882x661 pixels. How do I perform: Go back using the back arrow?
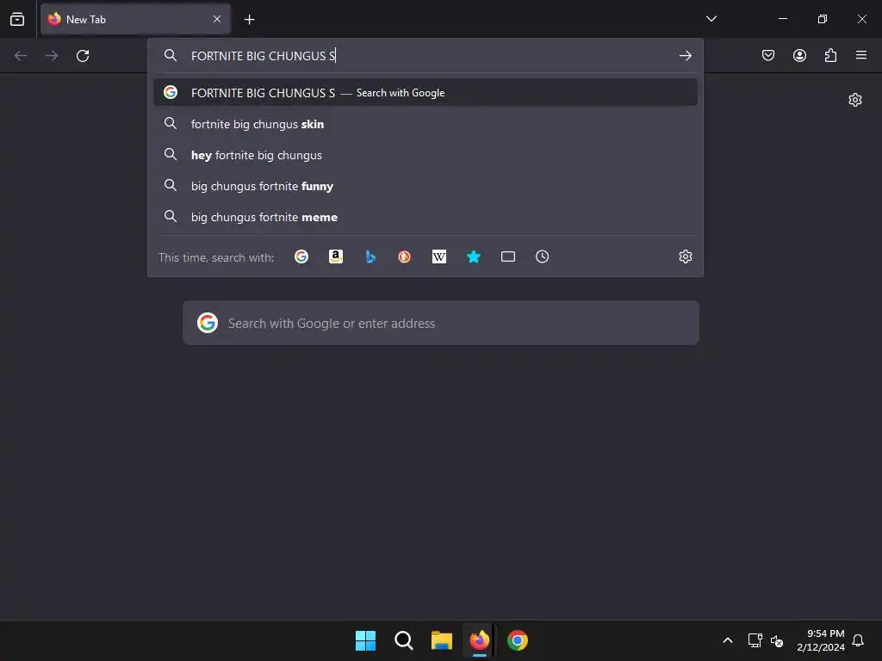21,56
